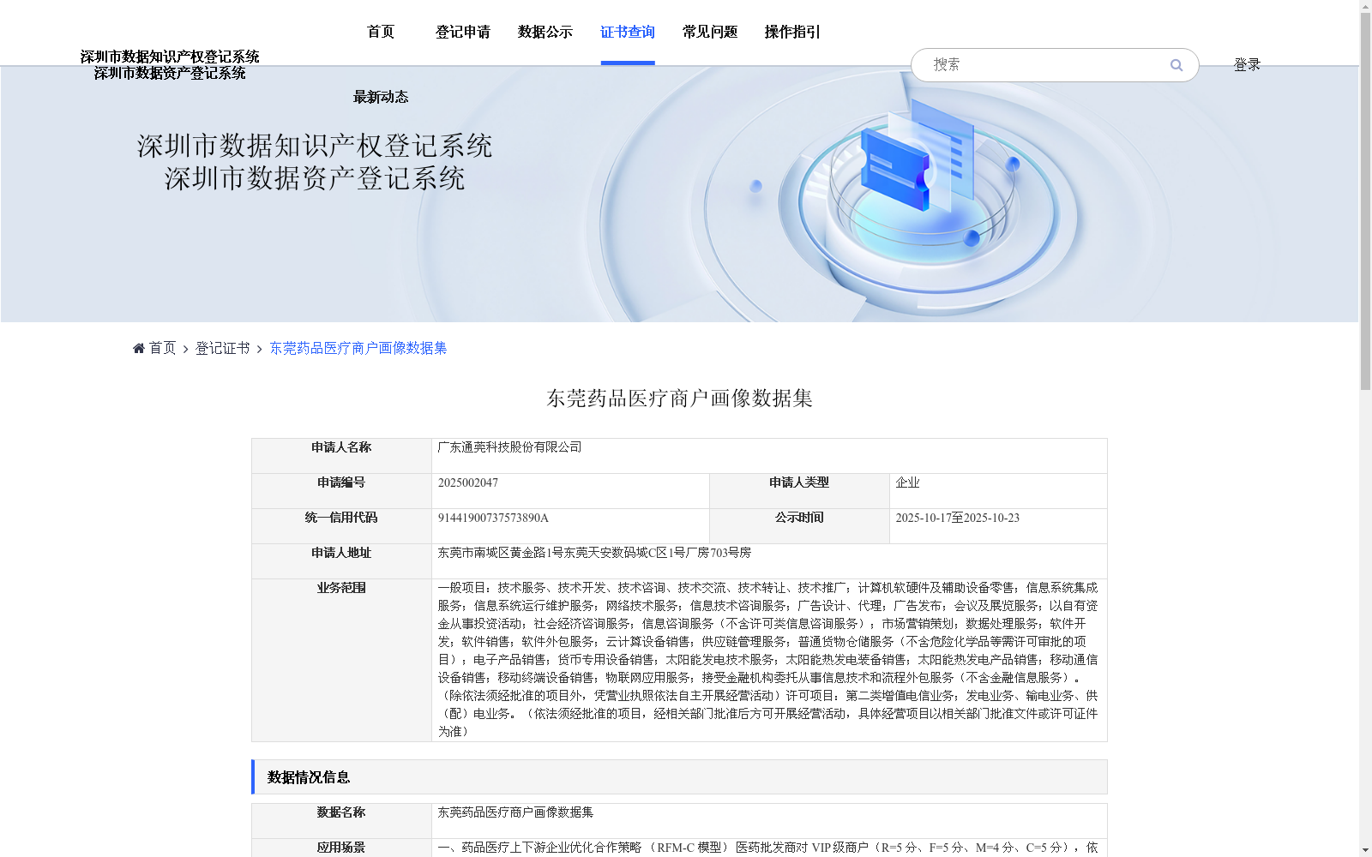Click the 业务范围 label cell

pos(341,660)
